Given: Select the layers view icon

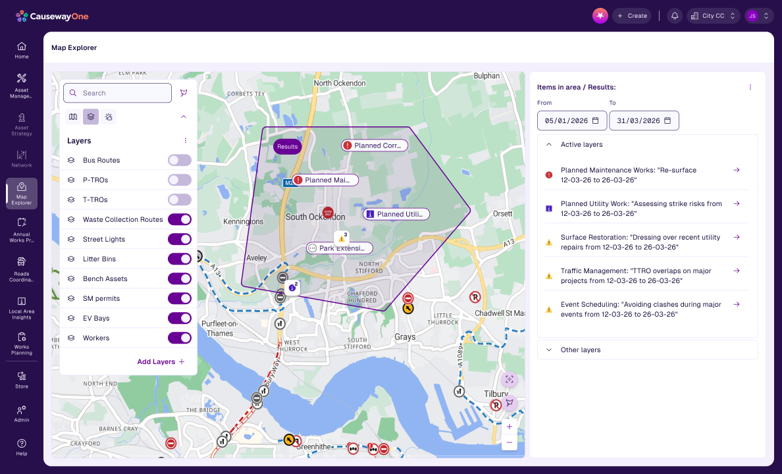Looking at the screenshot, I should [91, 117].
